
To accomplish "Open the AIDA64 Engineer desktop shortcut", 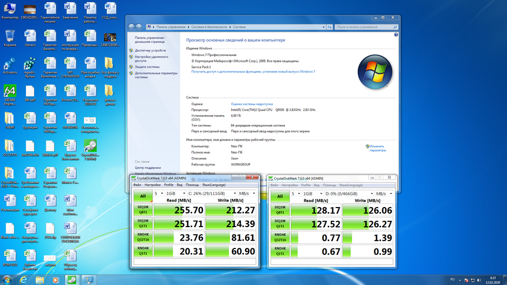I will point(10,92).
